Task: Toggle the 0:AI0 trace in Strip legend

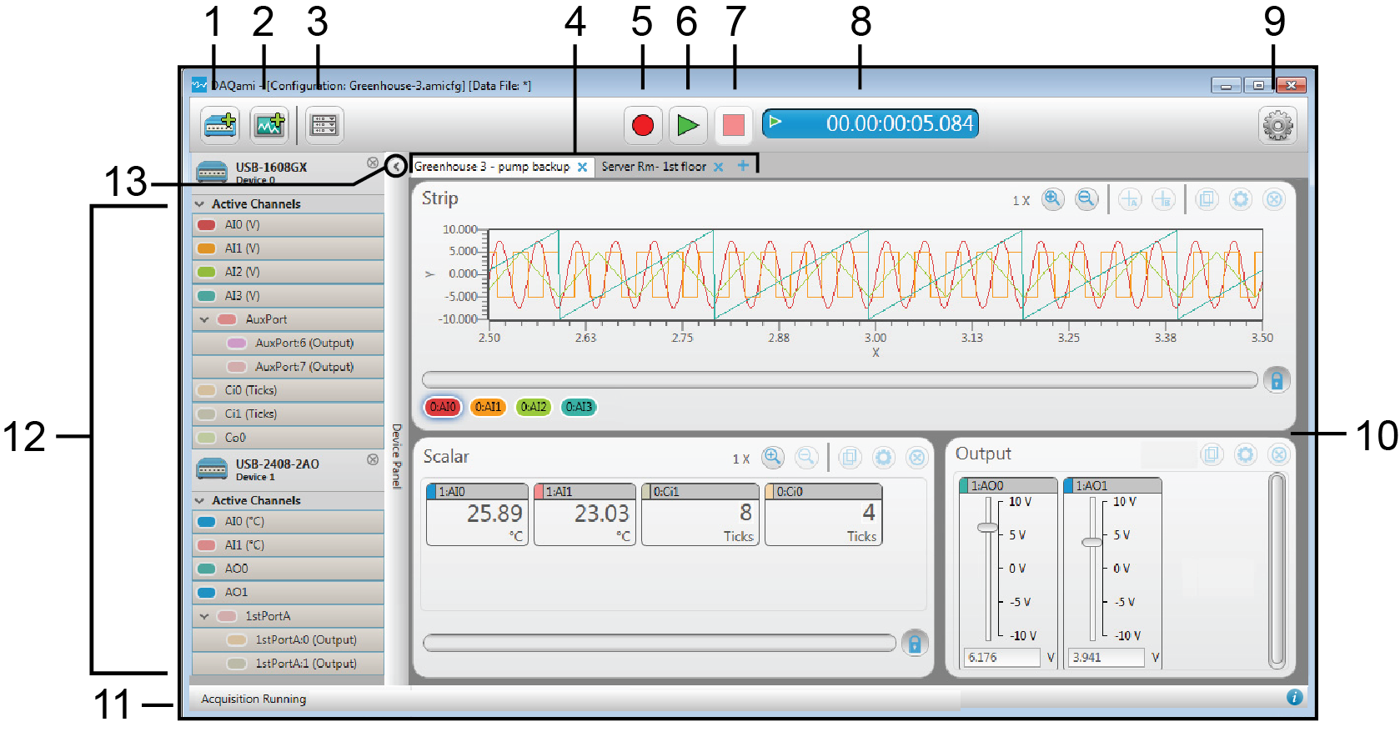Action: click(442, 407)
